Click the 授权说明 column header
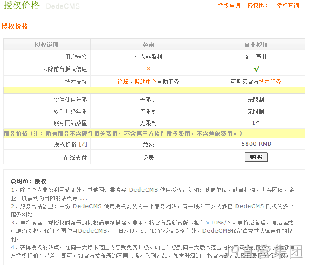This screenshot has width=310, height=265. (47, 45)
